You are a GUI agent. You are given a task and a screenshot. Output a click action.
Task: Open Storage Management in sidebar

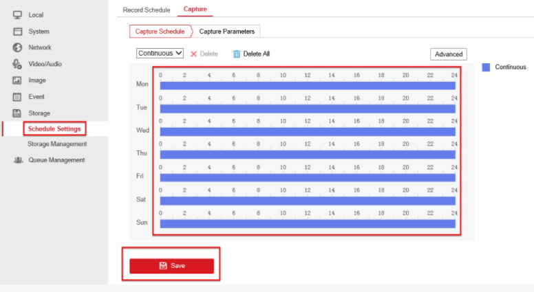pyautogui.click(x=57, y=144)
